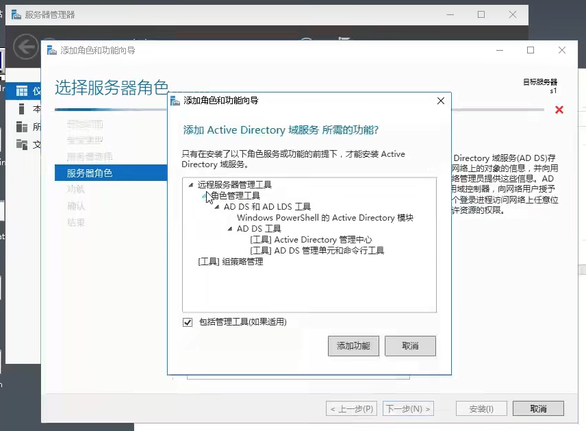Maximize the 添加角色和功能向导 wizard window
The height and width of the screenshot is (431, 586).
(531, 50)
